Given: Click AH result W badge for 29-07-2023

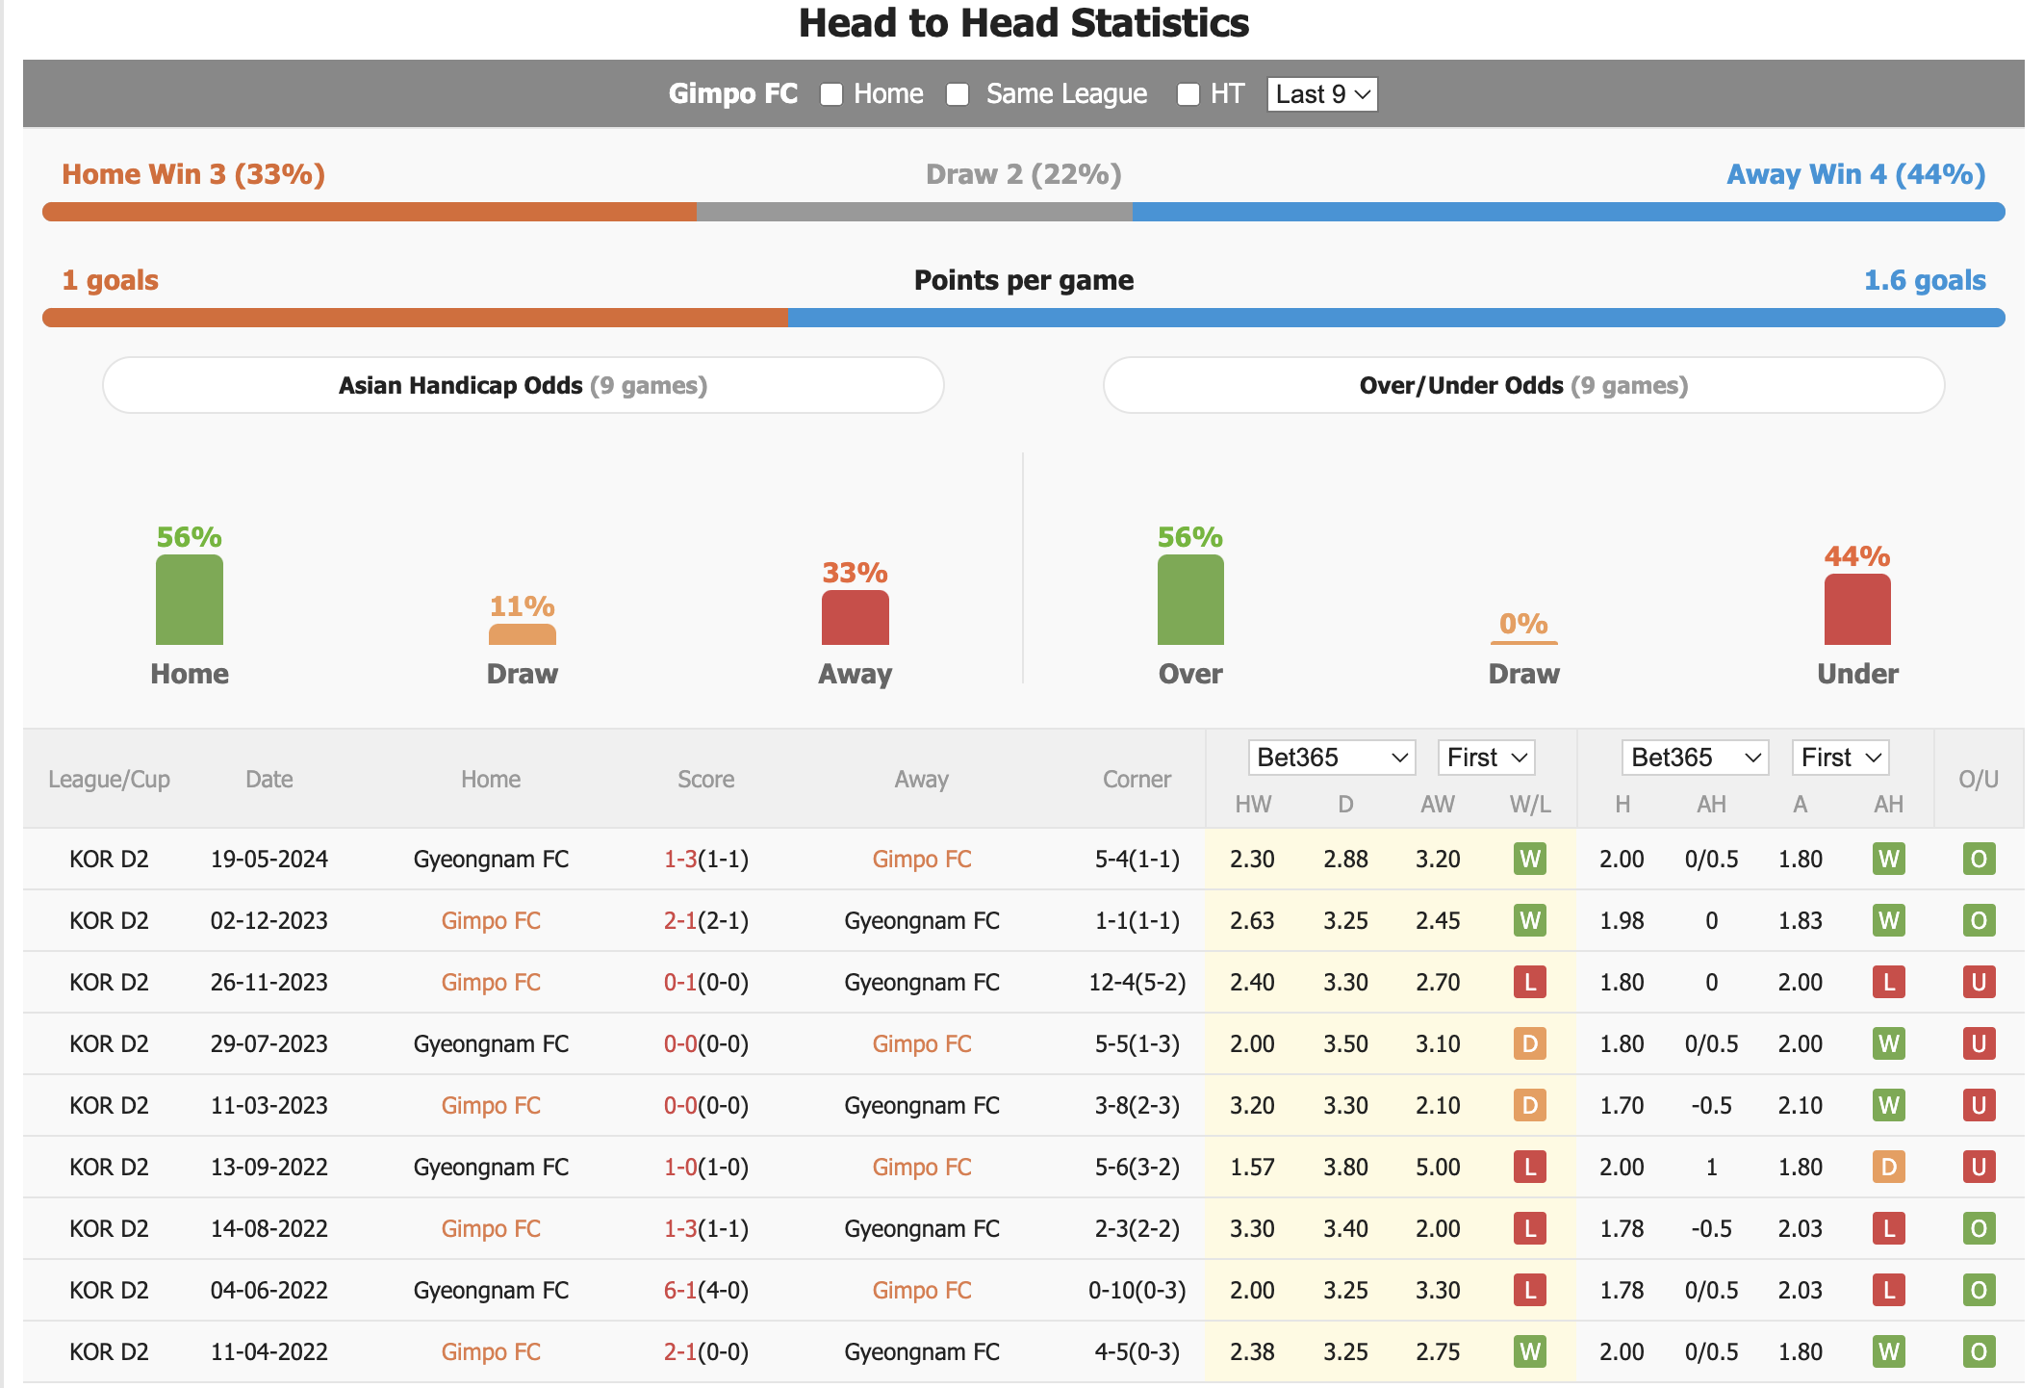Looking at the screenshot, I should point(1889,1043).
